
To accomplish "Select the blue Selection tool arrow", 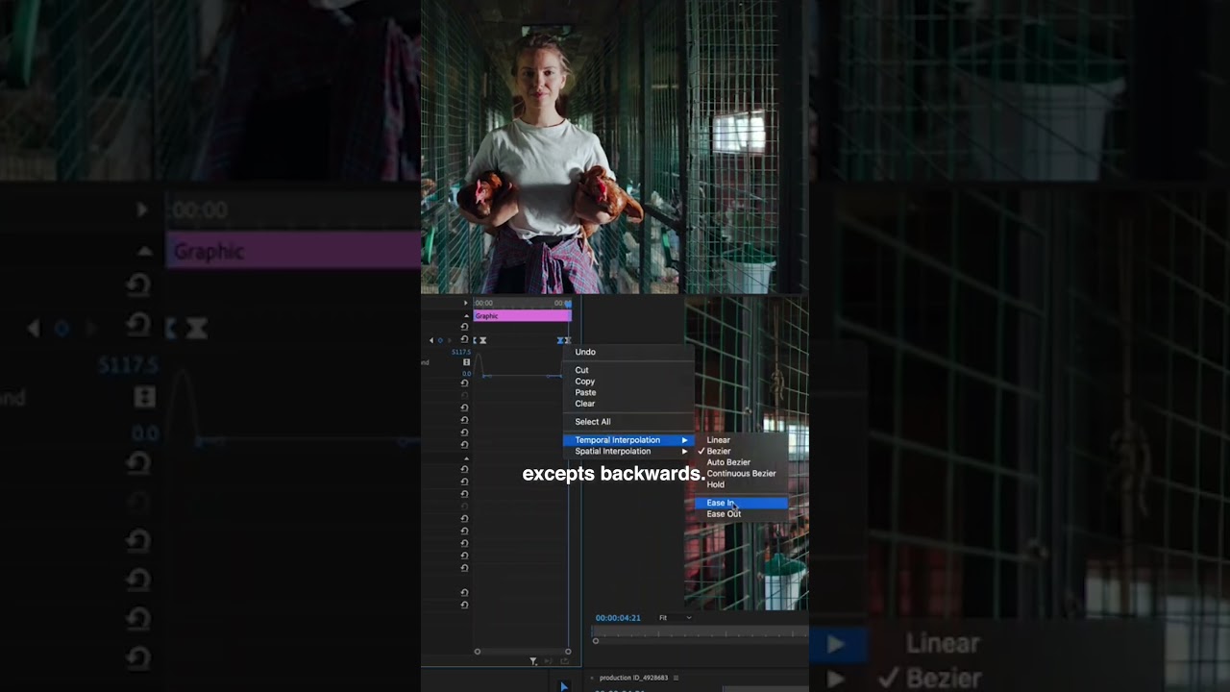I will click(x=564, y=686).
